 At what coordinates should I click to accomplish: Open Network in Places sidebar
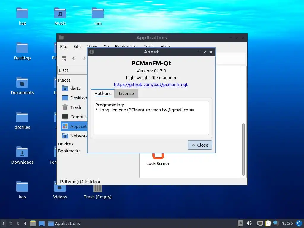coord(74,136)
